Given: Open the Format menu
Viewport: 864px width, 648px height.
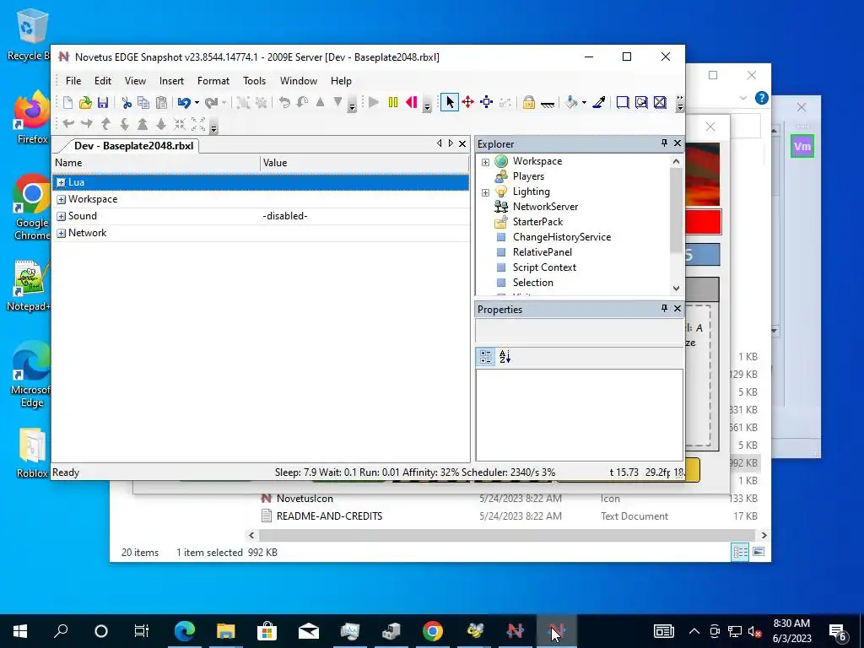Looking at the screenshot, I should [x=213, y=81].
